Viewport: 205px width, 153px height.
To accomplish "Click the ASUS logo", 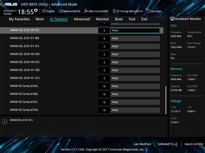I will 11,5.
